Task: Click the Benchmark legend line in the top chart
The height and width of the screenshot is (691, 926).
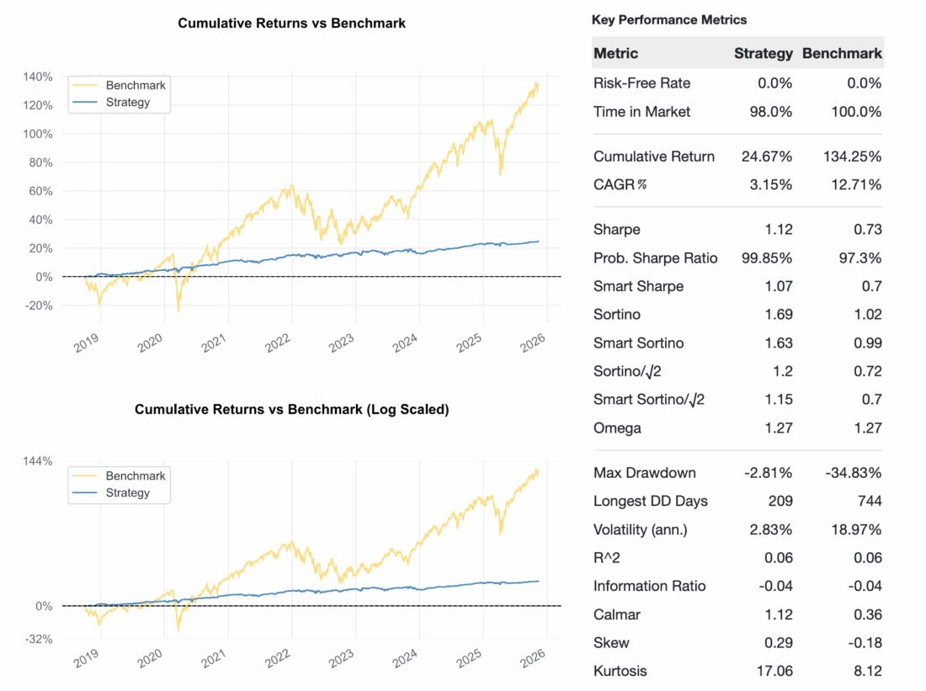Action: coord(86,85)
